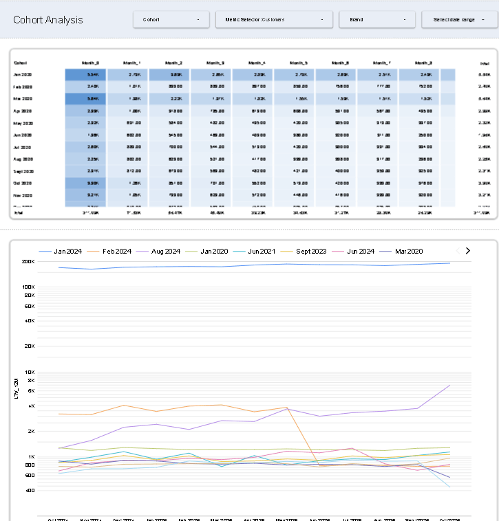Select the Feb 2020 cohort row label
Screen dimensions: 499x521
coord(23,87)
